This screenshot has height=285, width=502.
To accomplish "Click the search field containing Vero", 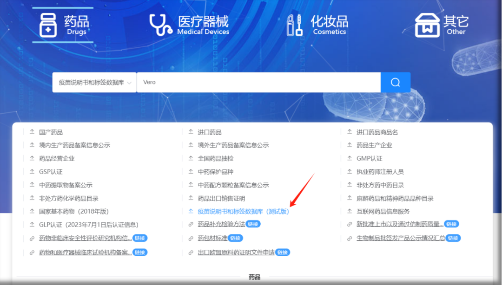I will [258, 83].
